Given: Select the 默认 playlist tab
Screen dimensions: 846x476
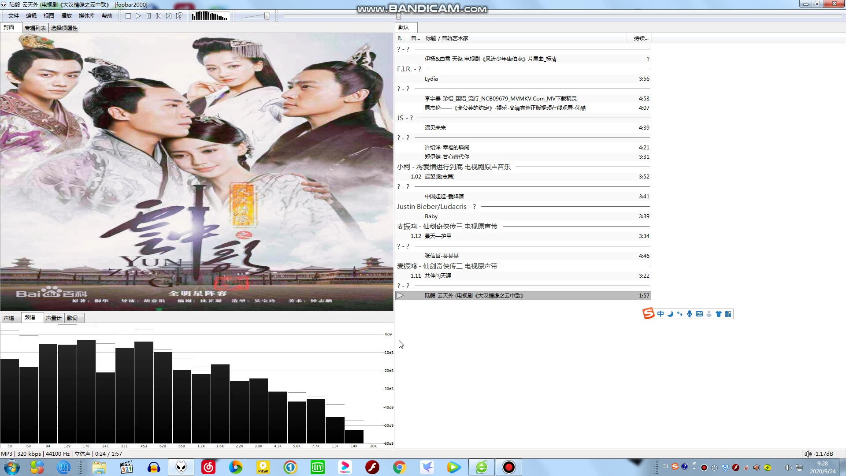Looking at the screenshot, I should [406, 27].
